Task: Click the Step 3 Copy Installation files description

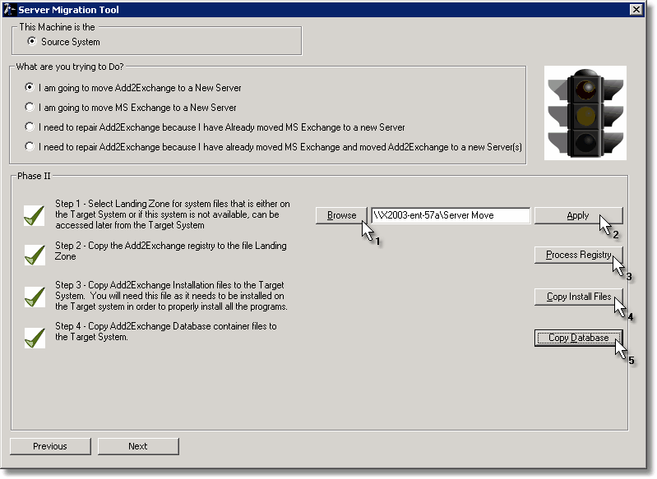Action: (x=171, y=296)
